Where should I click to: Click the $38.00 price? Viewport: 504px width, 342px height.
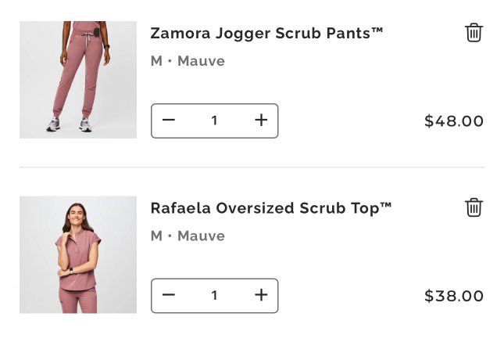coord(453,296)
